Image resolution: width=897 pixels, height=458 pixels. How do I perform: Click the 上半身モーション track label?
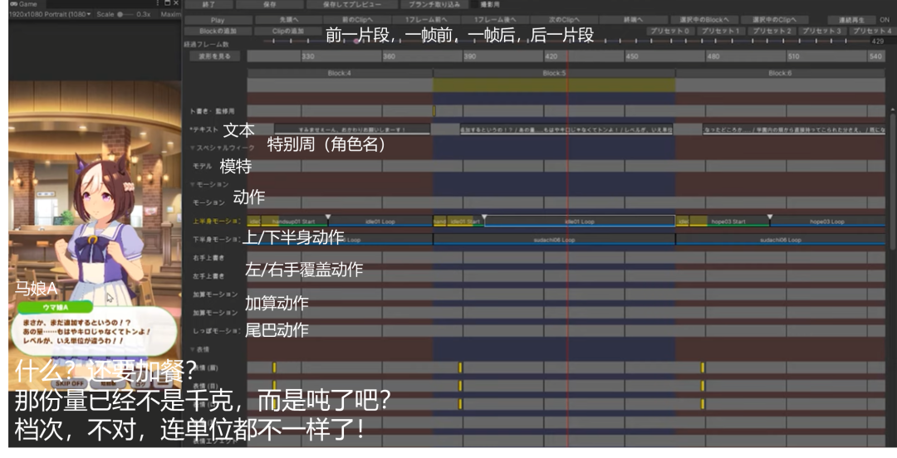coord(216,222)
